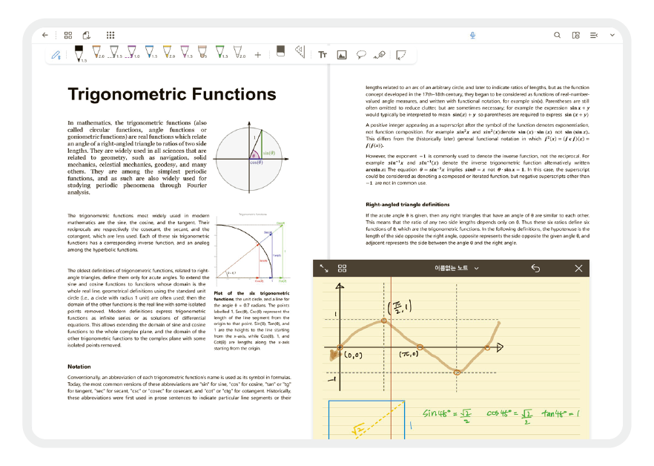Expand the floating note to full size

pos(324,269)
